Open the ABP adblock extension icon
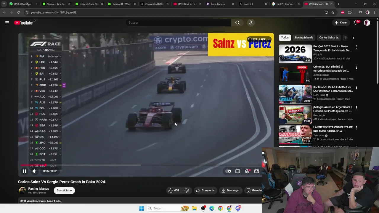Image resolution: width=379 pixels, height=213 pixels. (343, 12)
